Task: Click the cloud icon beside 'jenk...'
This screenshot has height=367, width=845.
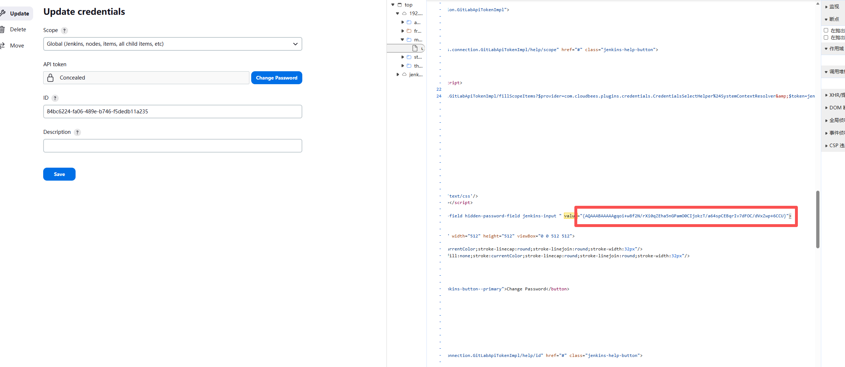Action: [404, 74]
